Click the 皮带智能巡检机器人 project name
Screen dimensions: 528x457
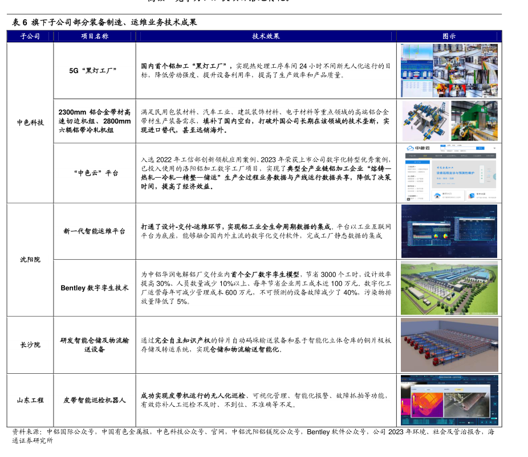pyautogui.click(x=95, y=400)
